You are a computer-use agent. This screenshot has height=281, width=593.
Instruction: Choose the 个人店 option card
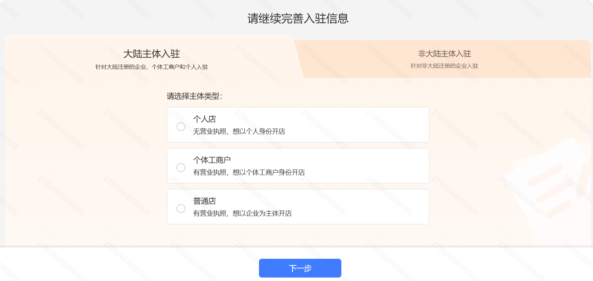pyautogui.click(x=298, y=124)
